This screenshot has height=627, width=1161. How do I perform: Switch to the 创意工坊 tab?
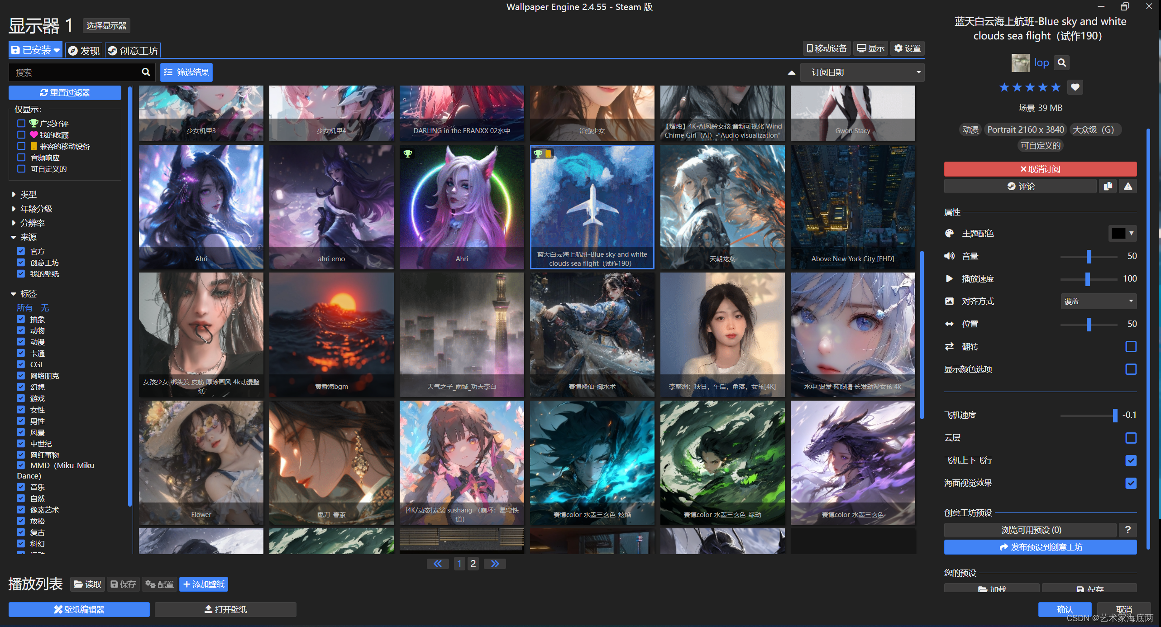[x=133, y=50]
